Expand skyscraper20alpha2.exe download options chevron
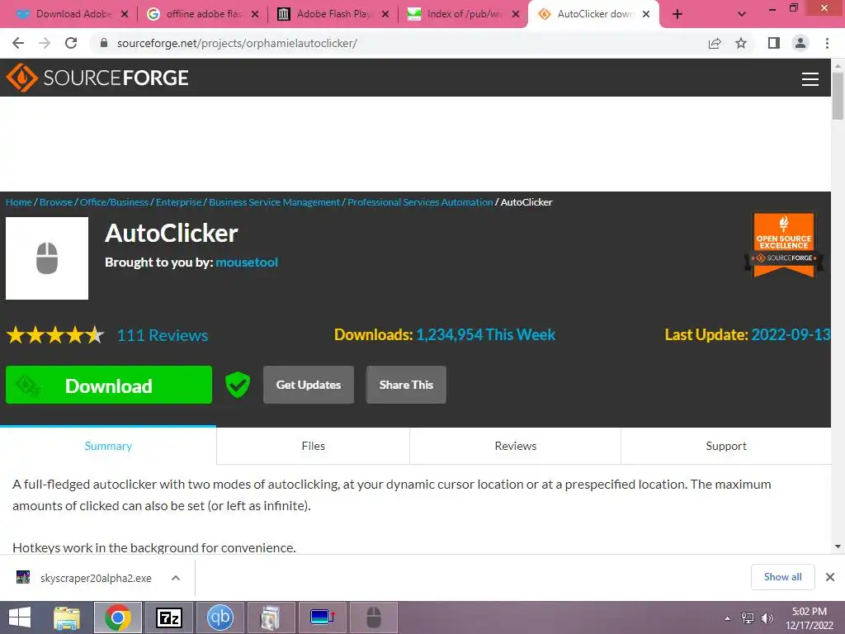 tap(176, 578)
